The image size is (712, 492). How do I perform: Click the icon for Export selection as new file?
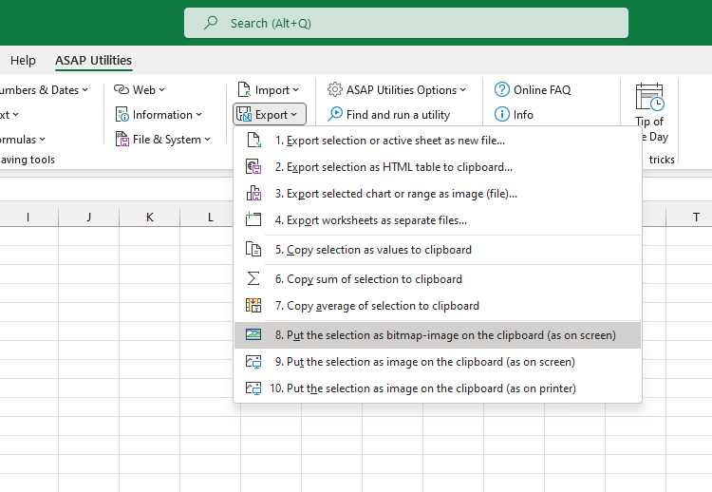253,140
